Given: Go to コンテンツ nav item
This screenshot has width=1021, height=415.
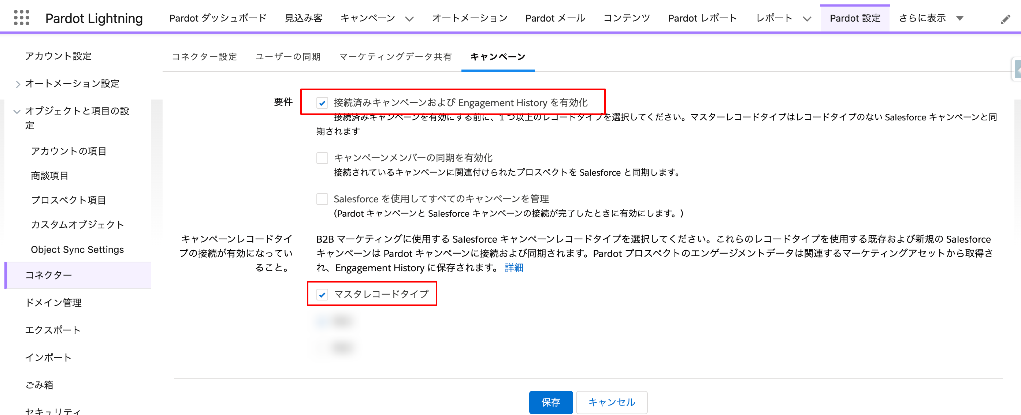Looking at the screenshot, I should point(627,18).
